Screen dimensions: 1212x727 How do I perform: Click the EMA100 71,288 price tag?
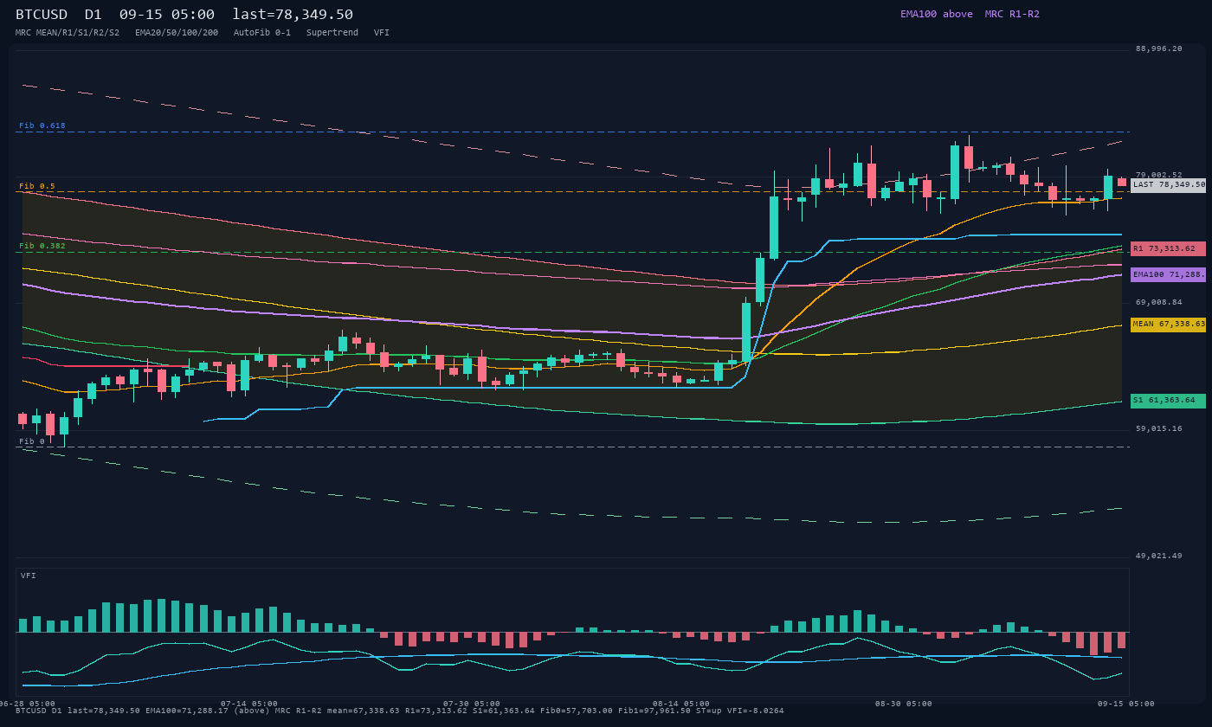pos(1168,274)
